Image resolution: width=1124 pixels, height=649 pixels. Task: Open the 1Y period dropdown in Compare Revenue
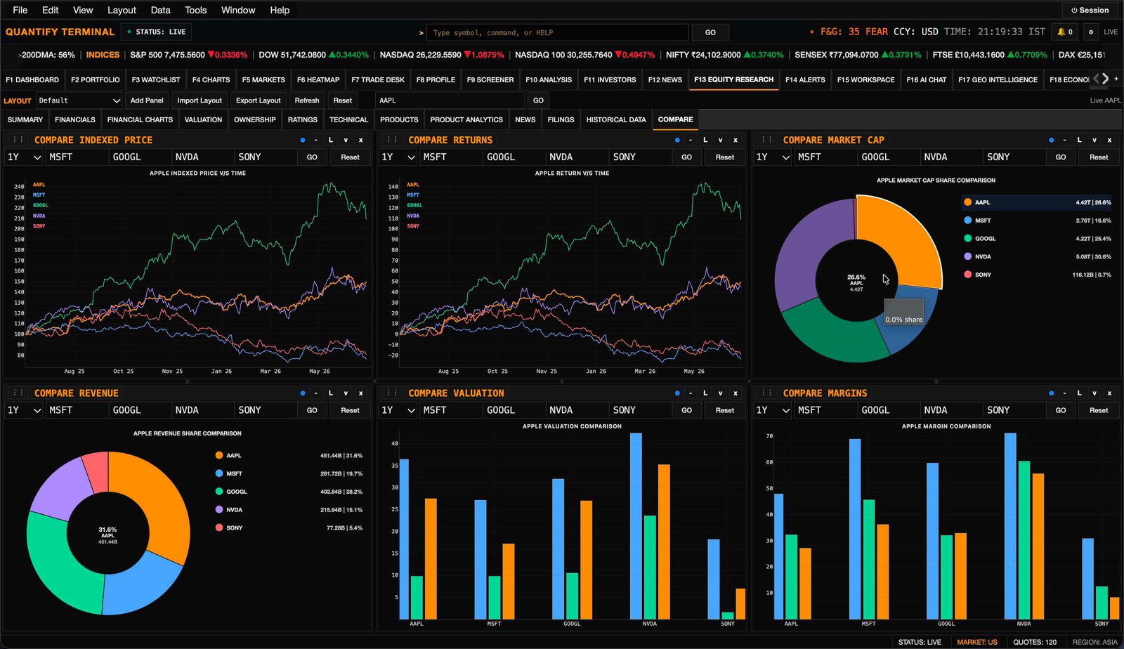coord(25,409)
